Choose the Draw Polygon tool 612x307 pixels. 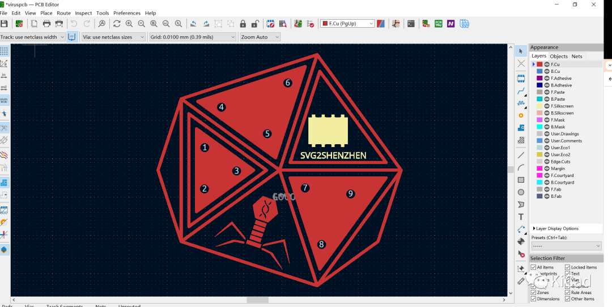click(521, 205)
